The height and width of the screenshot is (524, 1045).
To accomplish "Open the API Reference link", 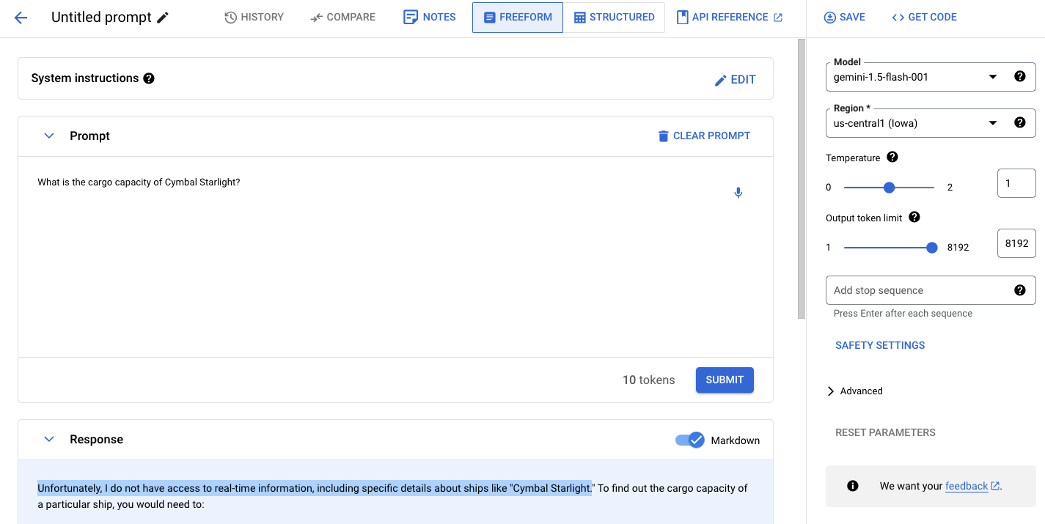I will point(730,17).
